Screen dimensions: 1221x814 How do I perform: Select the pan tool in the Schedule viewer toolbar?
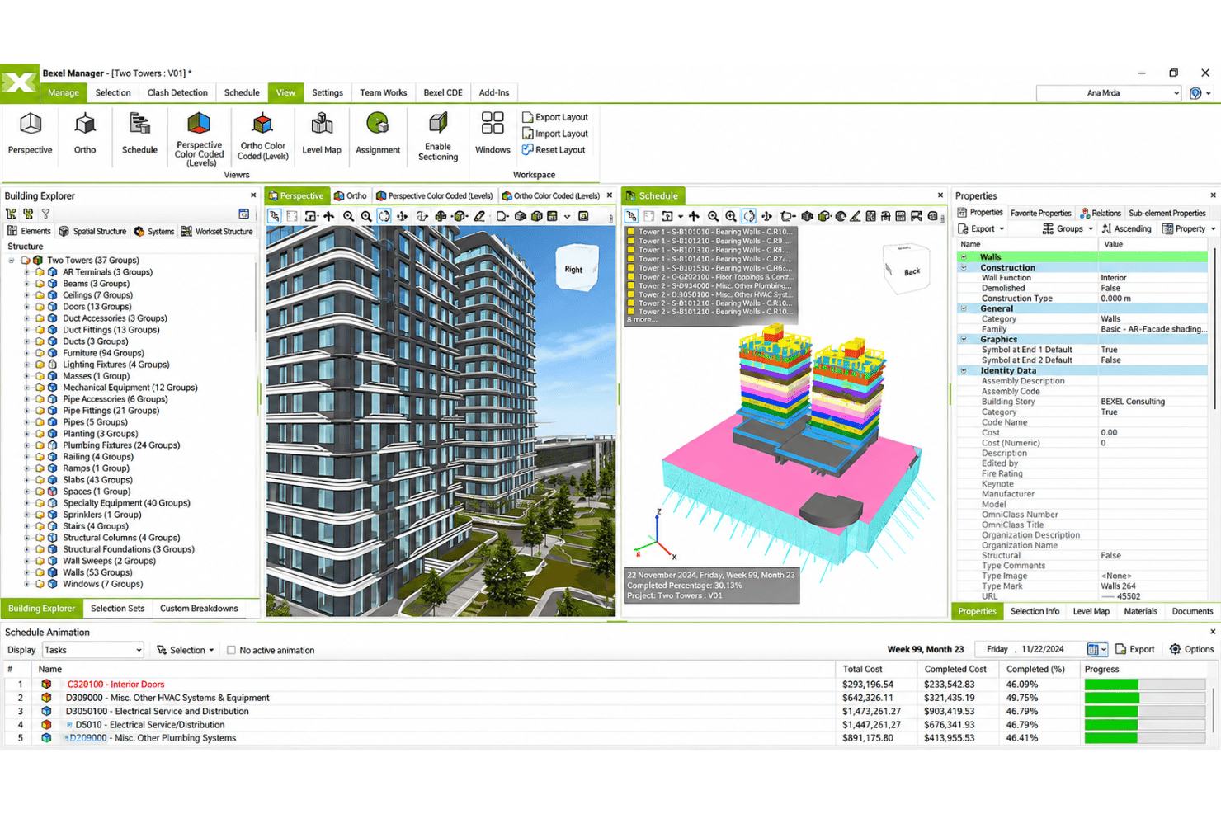[694, 216]
